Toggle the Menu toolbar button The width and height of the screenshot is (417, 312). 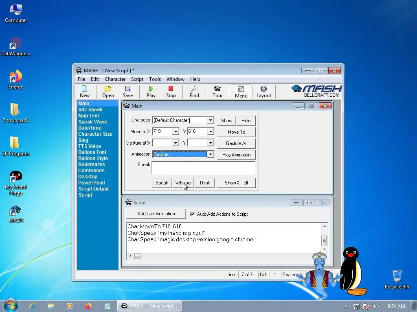pos(241,92)
